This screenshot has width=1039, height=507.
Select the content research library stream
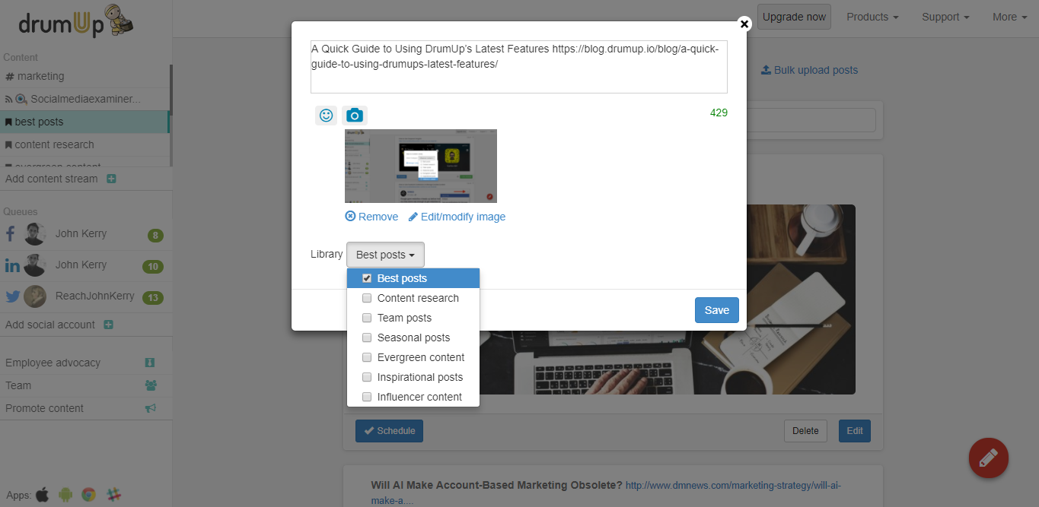[x=84, y=144]
